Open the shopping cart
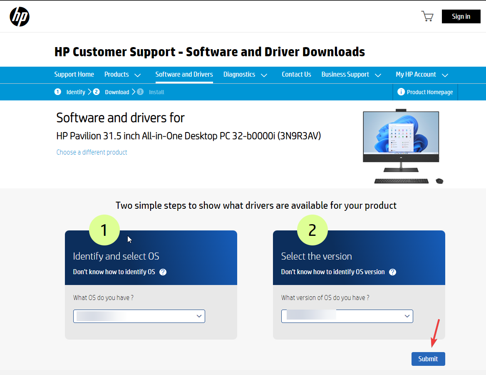 coord(427,16)
